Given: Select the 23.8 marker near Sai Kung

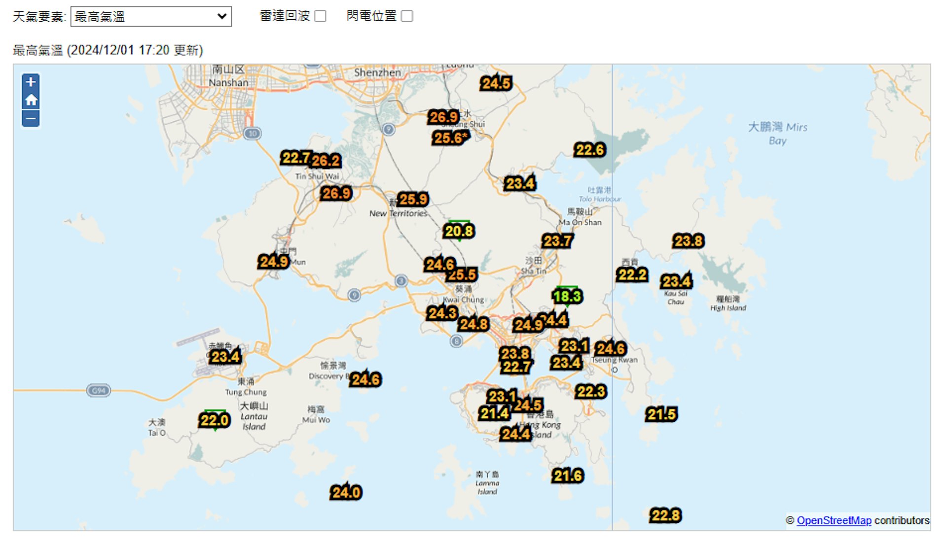Looking at the screenshot, I should click(687, 241).
